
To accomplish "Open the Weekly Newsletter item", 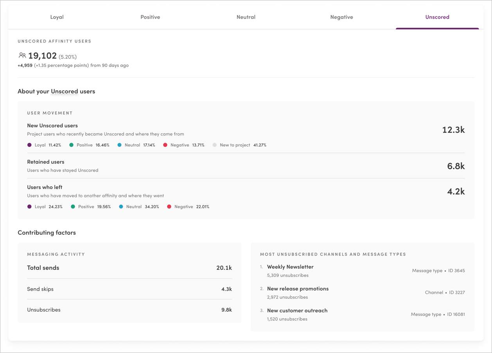I will coord(290,267).
